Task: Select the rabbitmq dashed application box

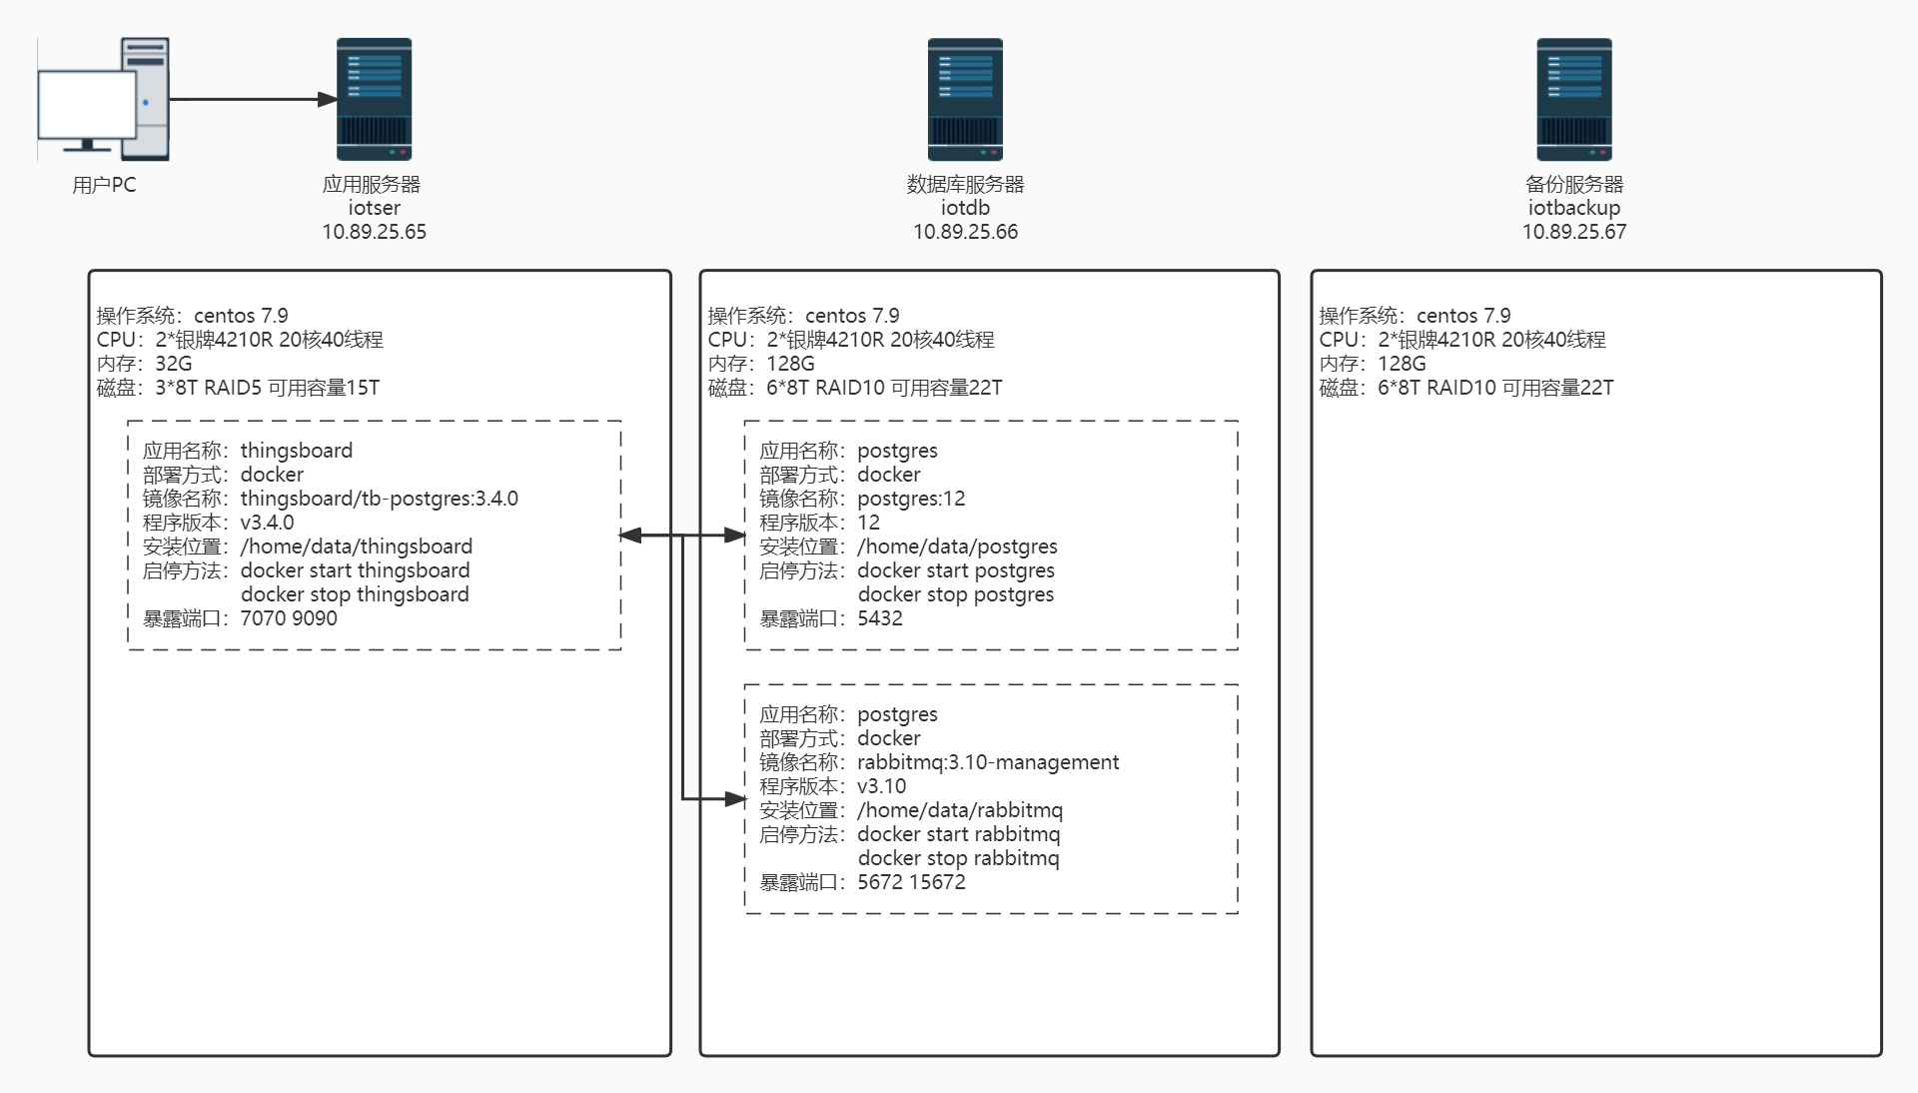Action: pyautogui.click(x=990, y=798)
